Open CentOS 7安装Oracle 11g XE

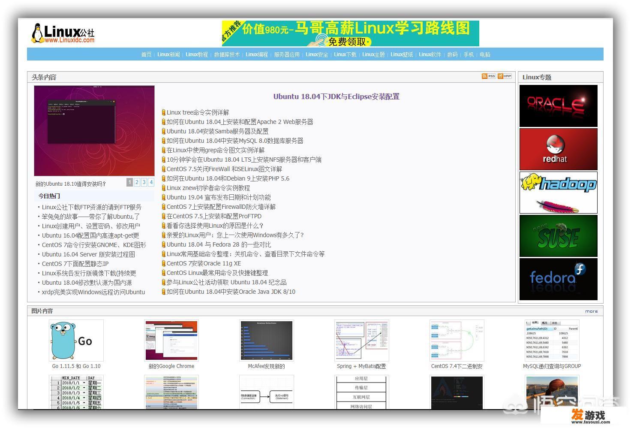(x=204, y=263)
